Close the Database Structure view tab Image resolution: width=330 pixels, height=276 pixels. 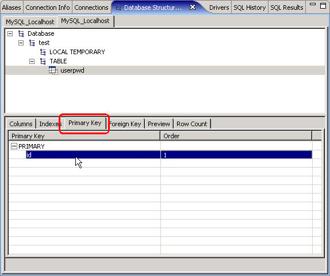point(193,7)
